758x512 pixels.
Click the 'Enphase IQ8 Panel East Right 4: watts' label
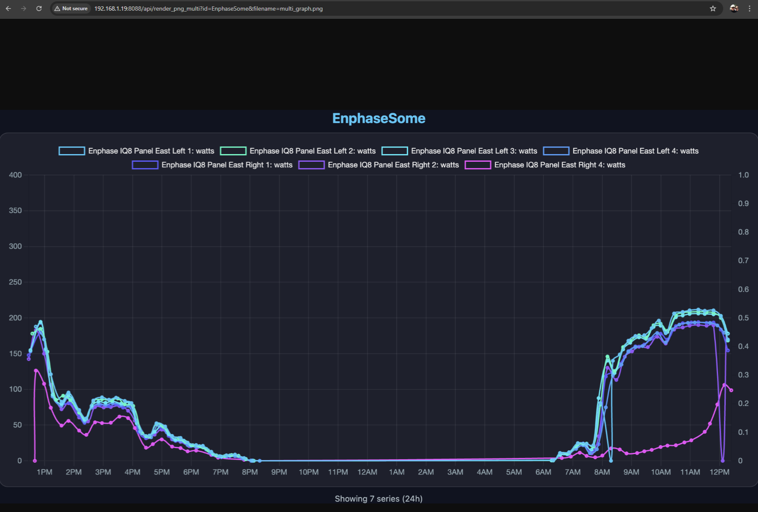560,165
